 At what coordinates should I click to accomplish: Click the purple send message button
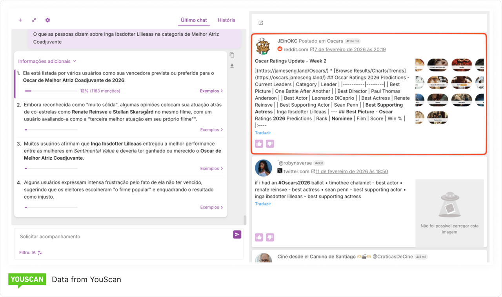(x=237, y=235)
